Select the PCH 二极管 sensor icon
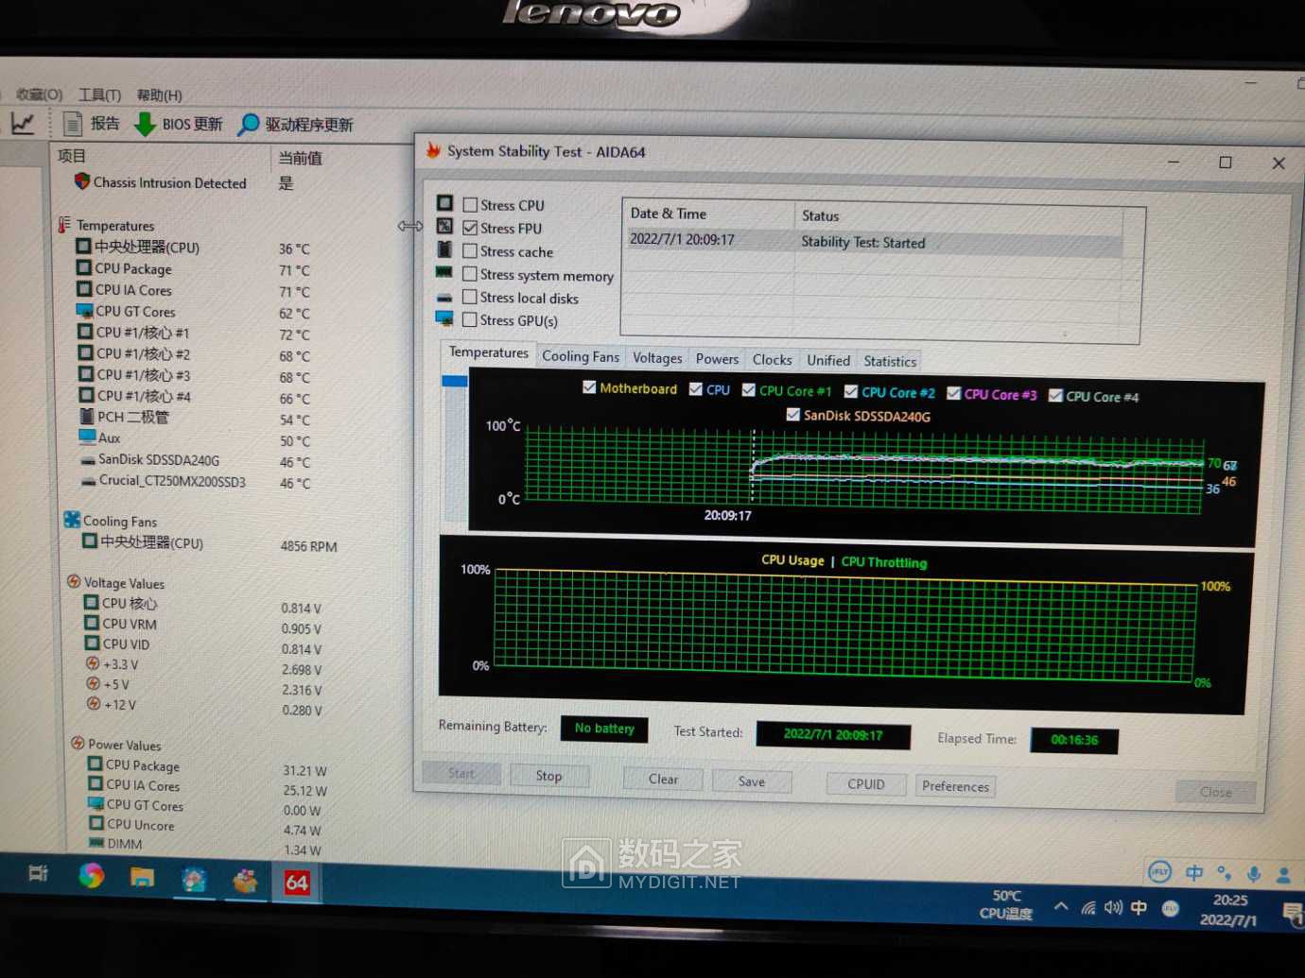The height and width of the screenshot is (978, 1305). 87,417
